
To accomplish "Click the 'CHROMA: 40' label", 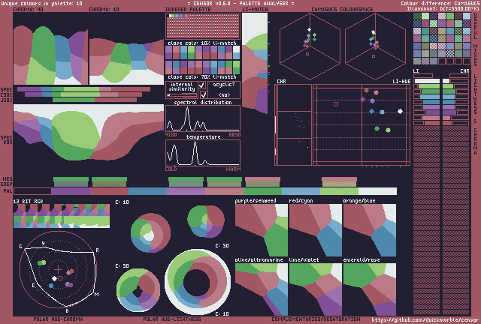I will 28,10.
